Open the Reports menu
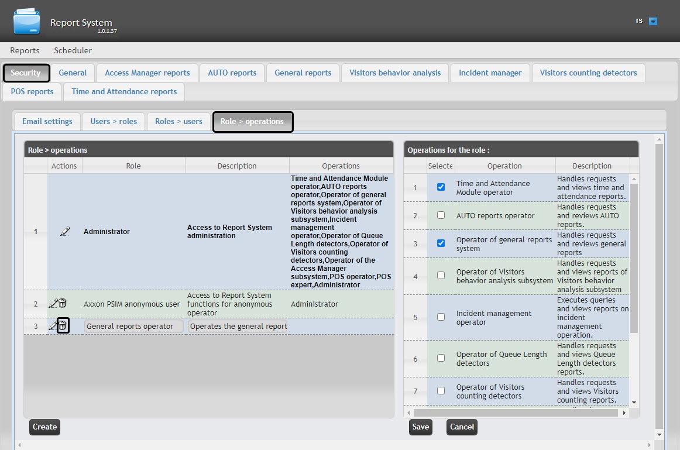The width and height of the screenshot is (680, 450). [x=25, y=50]
